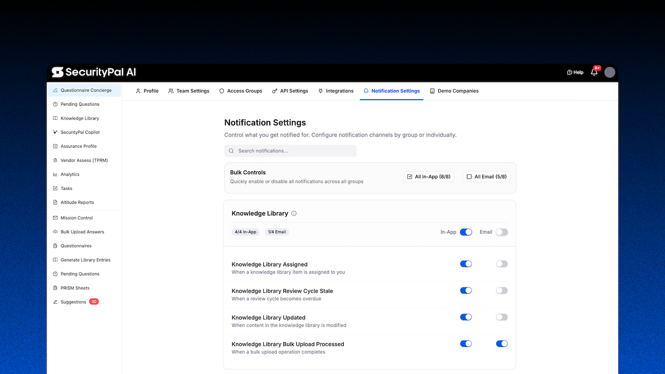Click the Profile tab person icon
665x374 pixels.
coord(138,91)
